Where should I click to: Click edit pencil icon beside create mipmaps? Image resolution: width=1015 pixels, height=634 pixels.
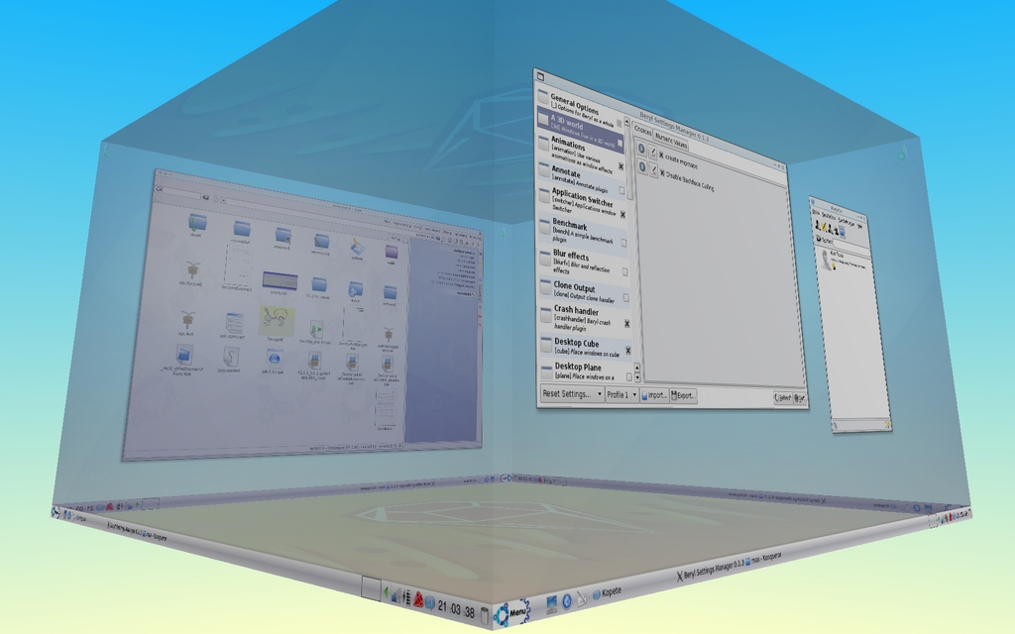coord(652,153)
